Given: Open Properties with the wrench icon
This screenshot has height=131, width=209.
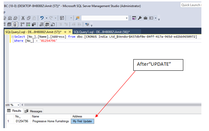Looking at the screenshot, I should [x=140, y=18].
